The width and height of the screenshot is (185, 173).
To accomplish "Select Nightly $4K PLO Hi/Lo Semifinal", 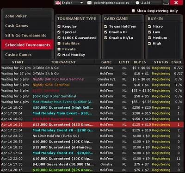I will [x=92, y=79].
